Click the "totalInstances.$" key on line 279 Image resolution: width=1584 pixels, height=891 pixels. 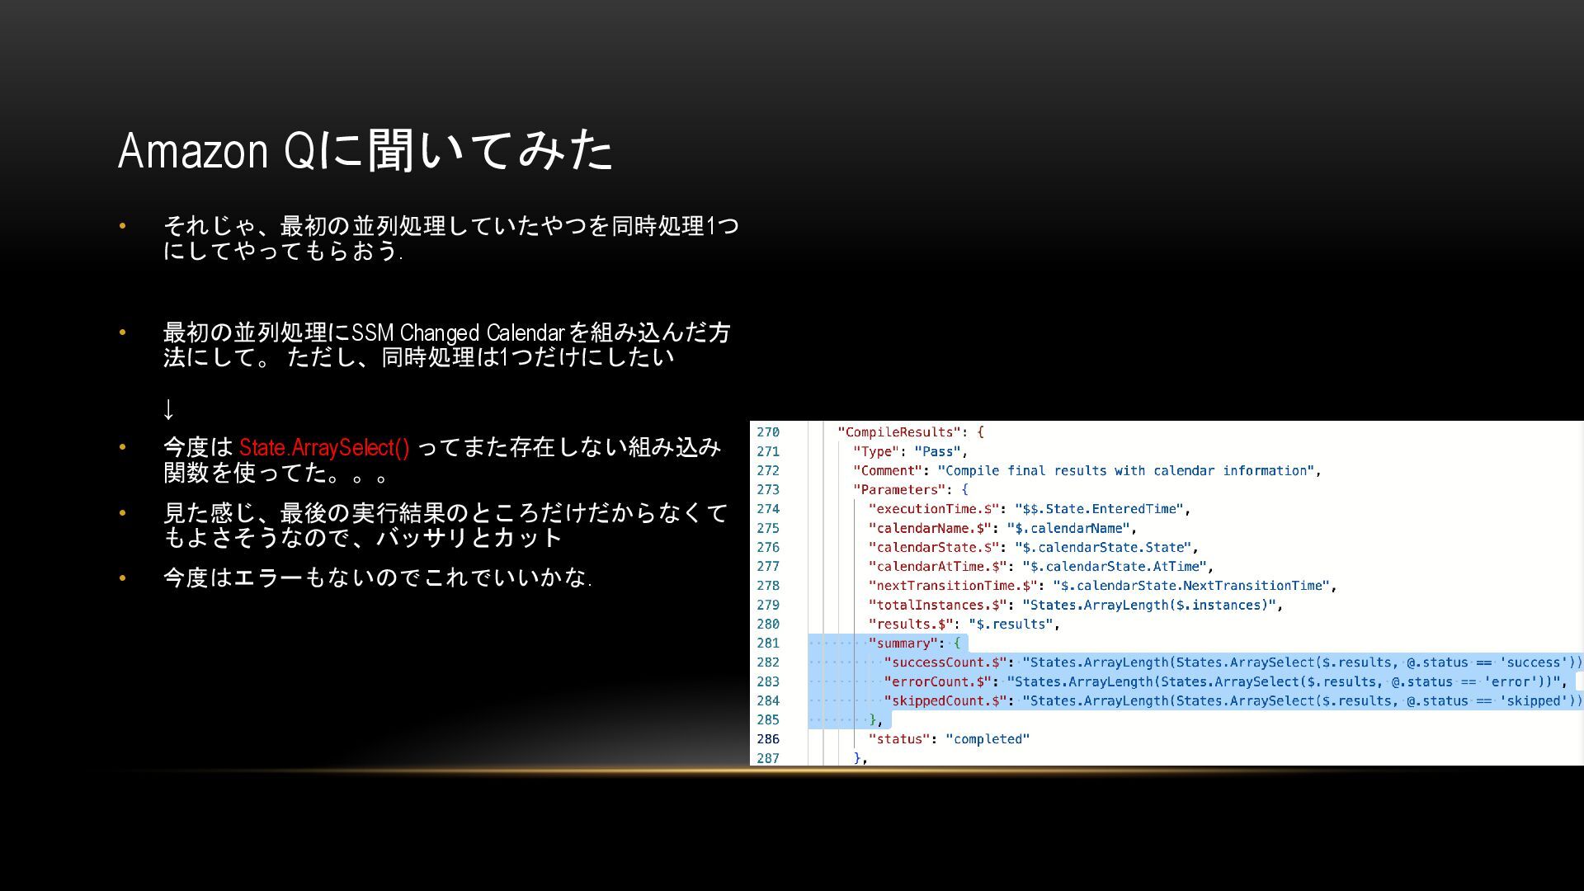click(937, 606)
